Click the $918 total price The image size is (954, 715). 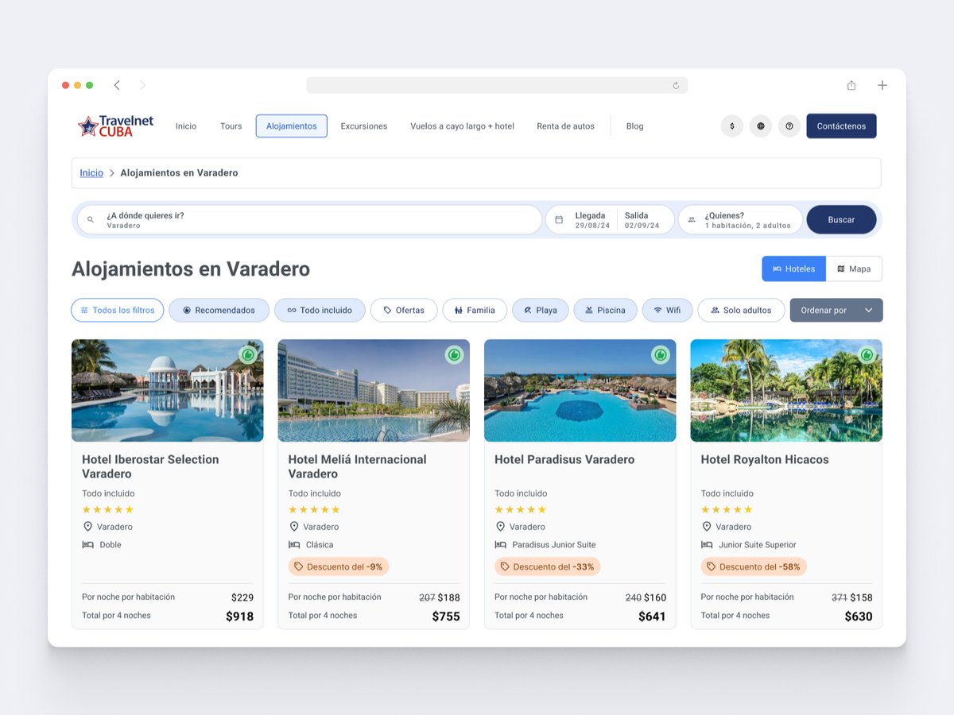point(239,616)
